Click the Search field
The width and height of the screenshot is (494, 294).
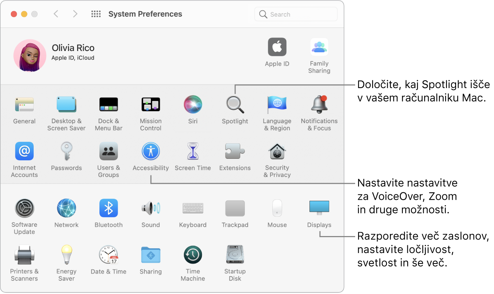coord(296,14)
